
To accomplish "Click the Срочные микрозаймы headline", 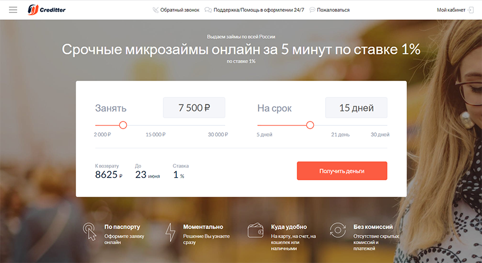I will 241,49.
